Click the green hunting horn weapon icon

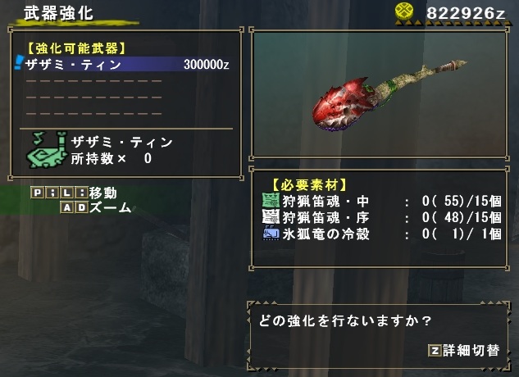pyautogui.click(x=47, y=150)
